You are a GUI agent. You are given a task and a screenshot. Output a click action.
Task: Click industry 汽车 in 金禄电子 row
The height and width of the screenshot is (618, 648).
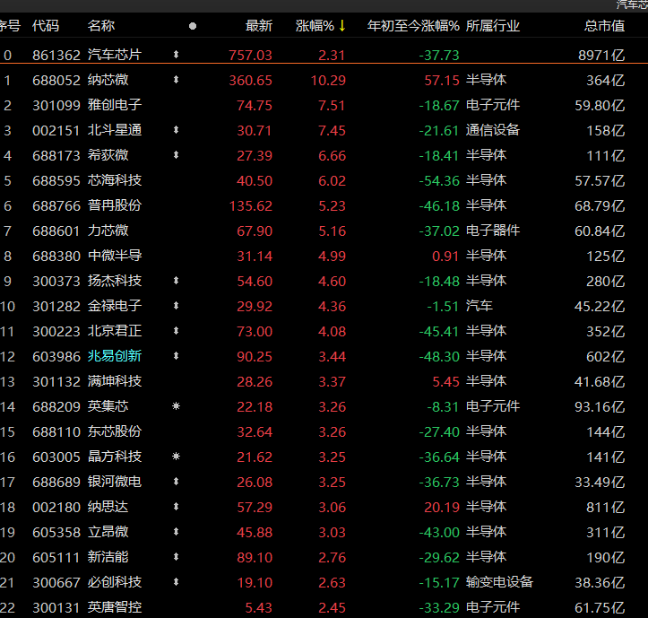click(x=479, y=306)
